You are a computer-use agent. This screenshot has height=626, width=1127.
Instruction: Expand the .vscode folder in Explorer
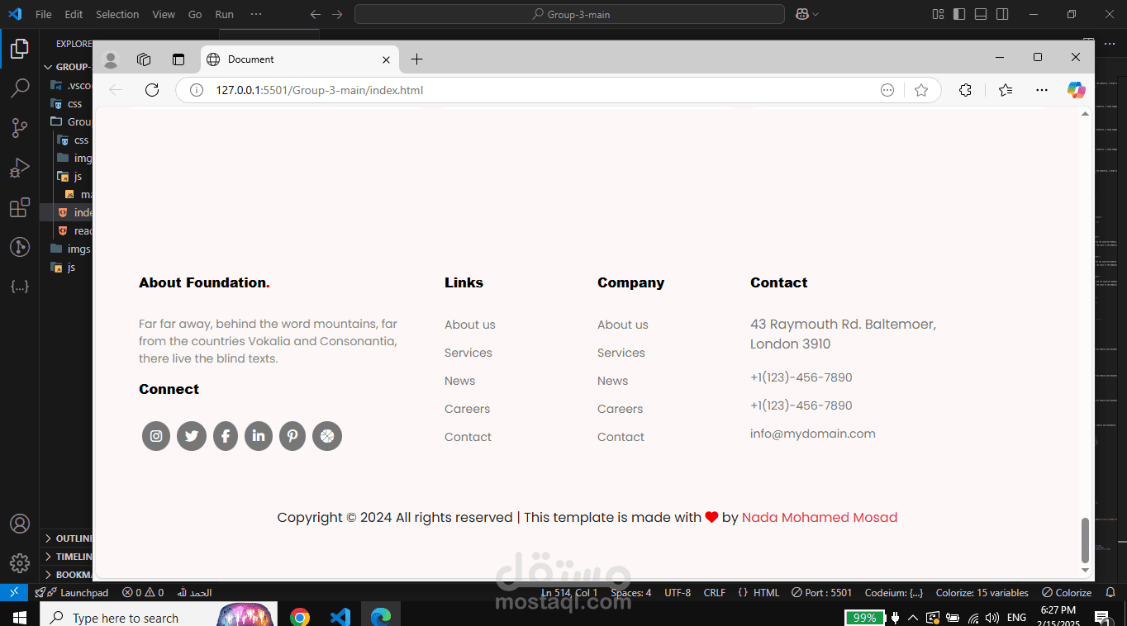tap(70, 85)
